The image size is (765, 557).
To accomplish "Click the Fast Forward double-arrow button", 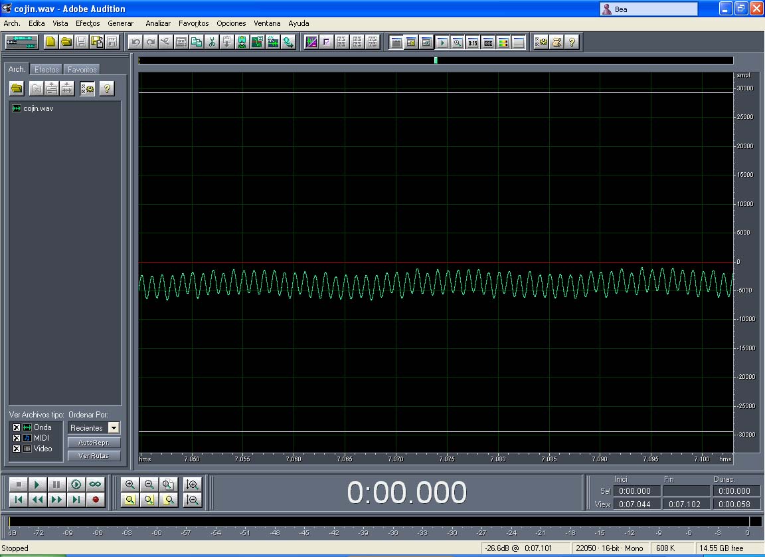I will point(56,499).
